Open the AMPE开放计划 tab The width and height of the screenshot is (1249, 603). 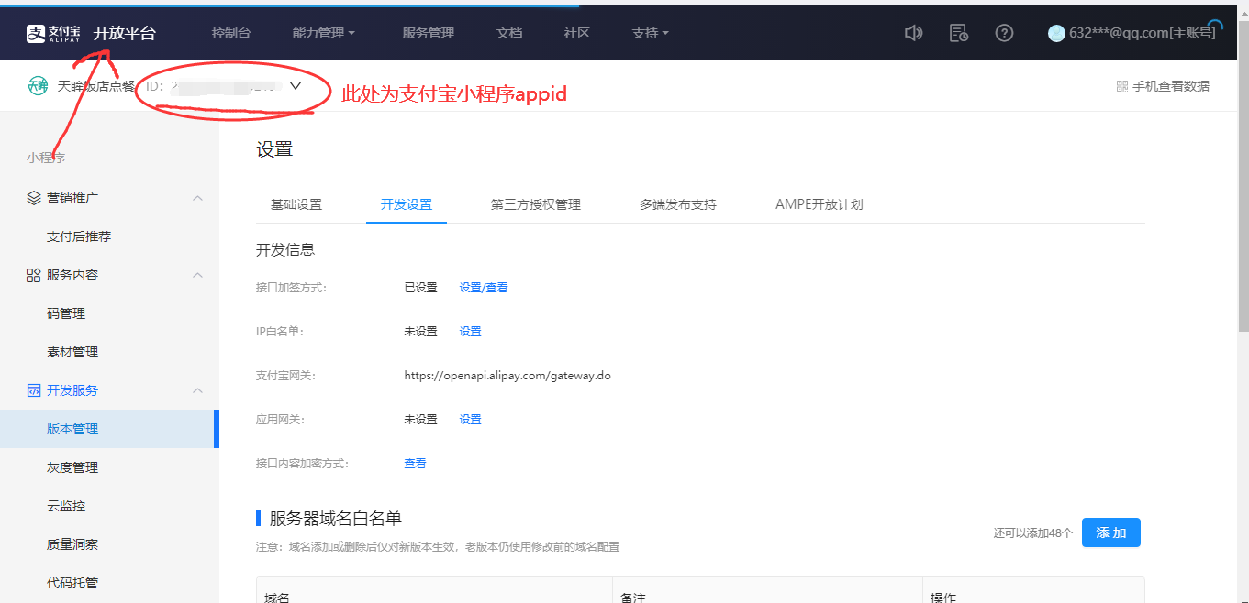[x=820, y=204]
